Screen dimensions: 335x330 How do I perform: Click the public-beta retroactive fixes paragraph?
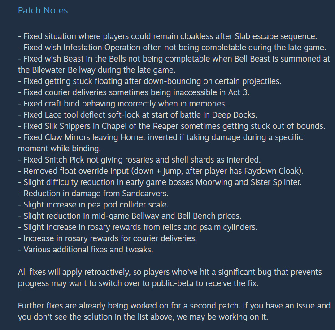pyautogui.click(x=170, y=277)
